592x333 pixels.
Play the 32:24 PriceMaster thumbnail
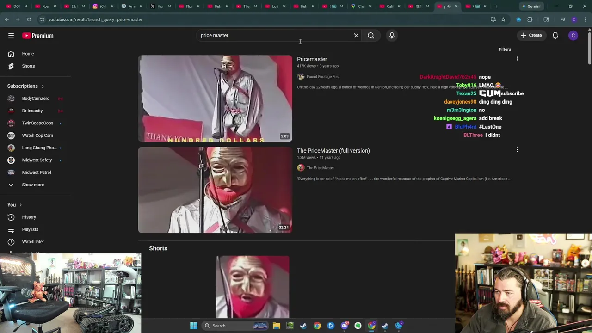[215, 190]
